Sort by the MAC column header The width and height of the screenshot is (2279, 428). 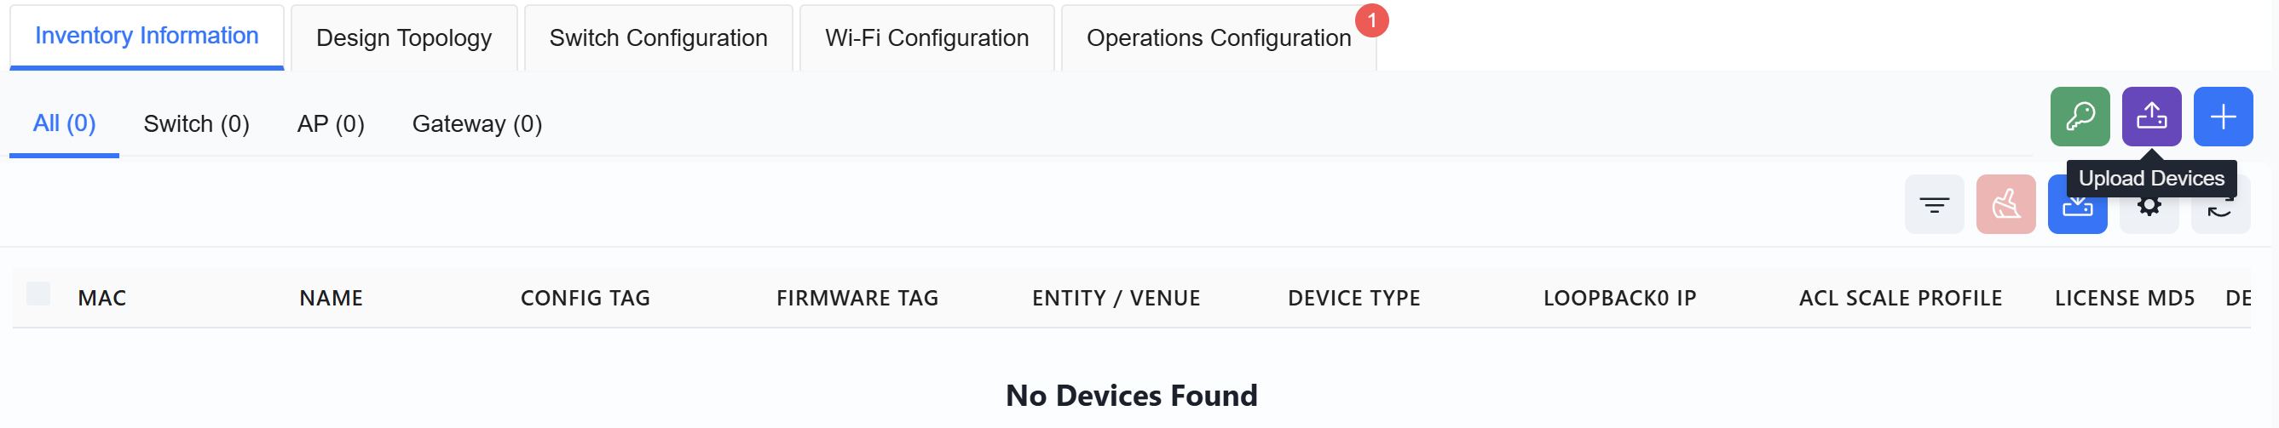point(101,299)
